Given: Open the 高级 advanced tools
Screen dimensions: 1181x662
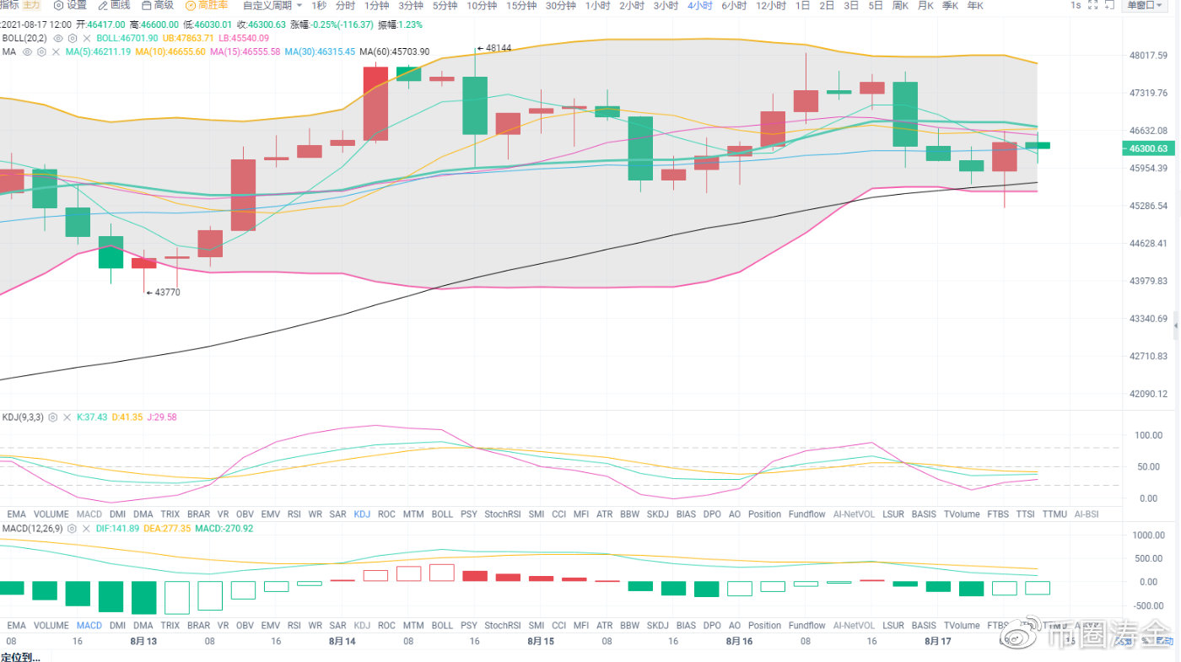Looking at the screenshot, I should pos(158,5).
